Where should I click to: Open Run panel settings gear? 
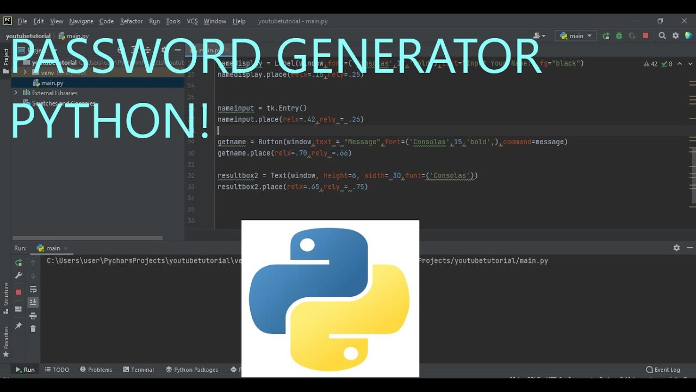click(676, 248)
